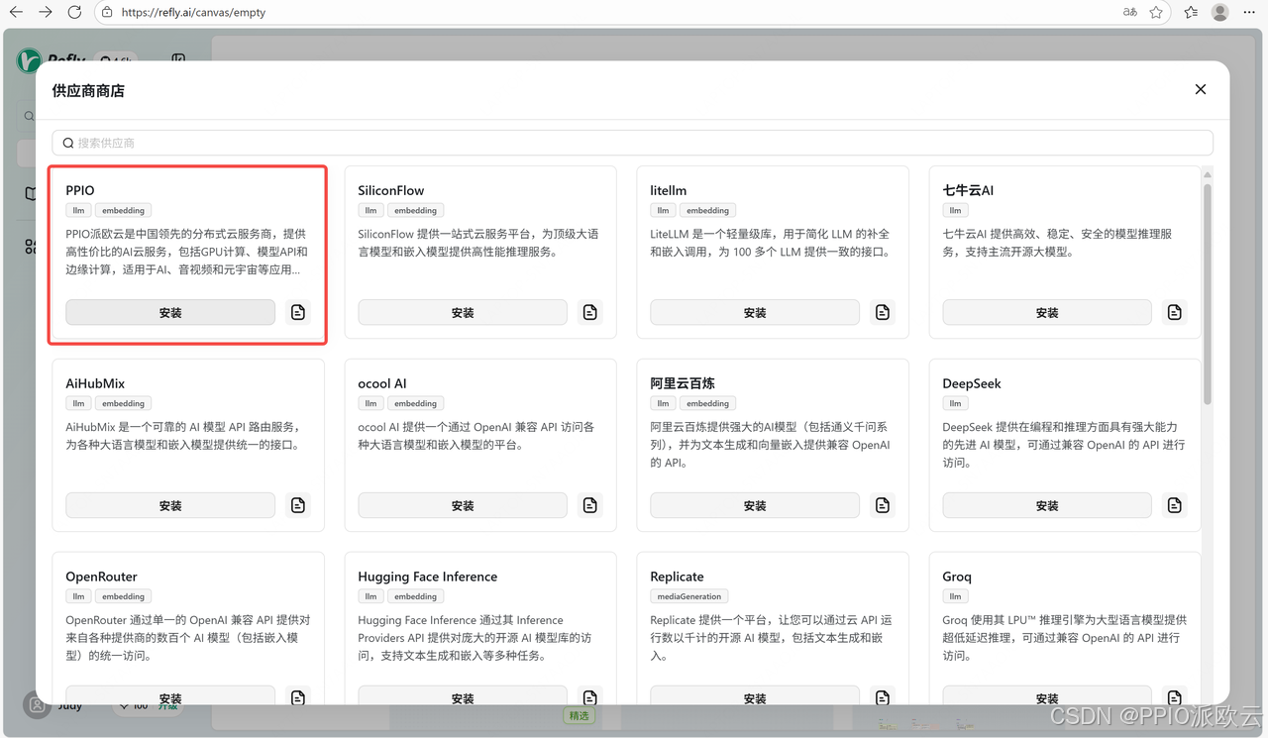Screen dimensions: 1268x738
Task: Click the Replicate card title
Action: click(x=678, y=577)
